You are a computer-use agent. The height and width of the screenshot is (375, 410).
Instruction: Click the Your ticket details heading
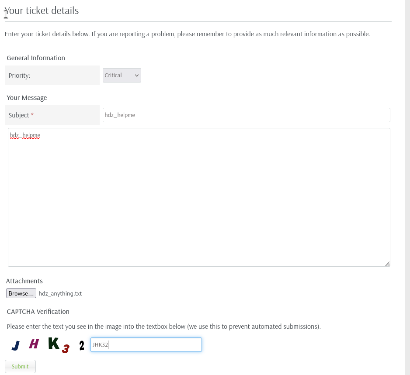[42, 10]
